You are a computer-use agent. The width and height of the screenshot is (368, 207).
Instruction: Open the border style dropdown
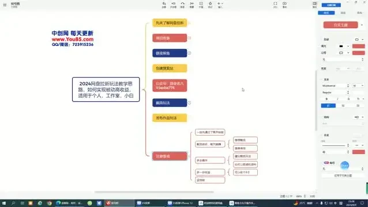pyautogui.click(x=344, y=53)
